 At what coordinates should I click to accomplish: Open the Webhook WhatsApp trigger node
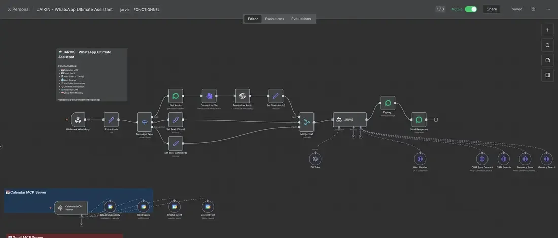[78, 120]
